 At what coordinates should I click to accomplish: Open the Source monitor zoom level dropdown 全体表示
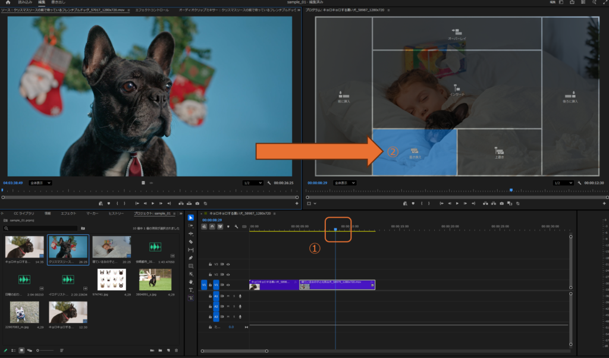40,183
